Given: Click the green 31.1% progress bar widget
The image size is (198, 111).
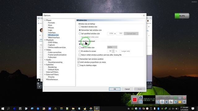Looking at the screenshot, I should 182,16.
